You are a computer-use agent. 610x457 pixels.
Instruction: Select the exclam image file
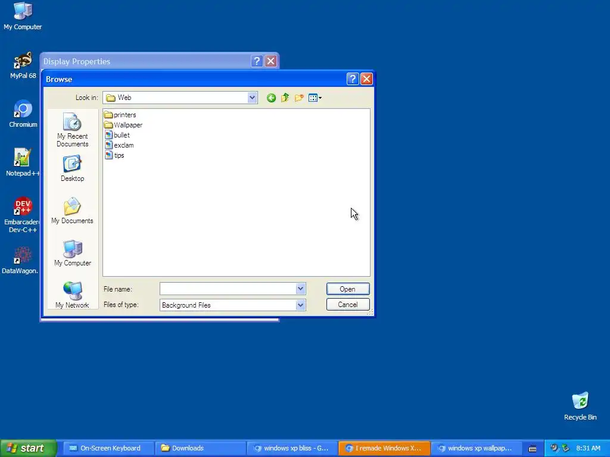coord(119,145)
